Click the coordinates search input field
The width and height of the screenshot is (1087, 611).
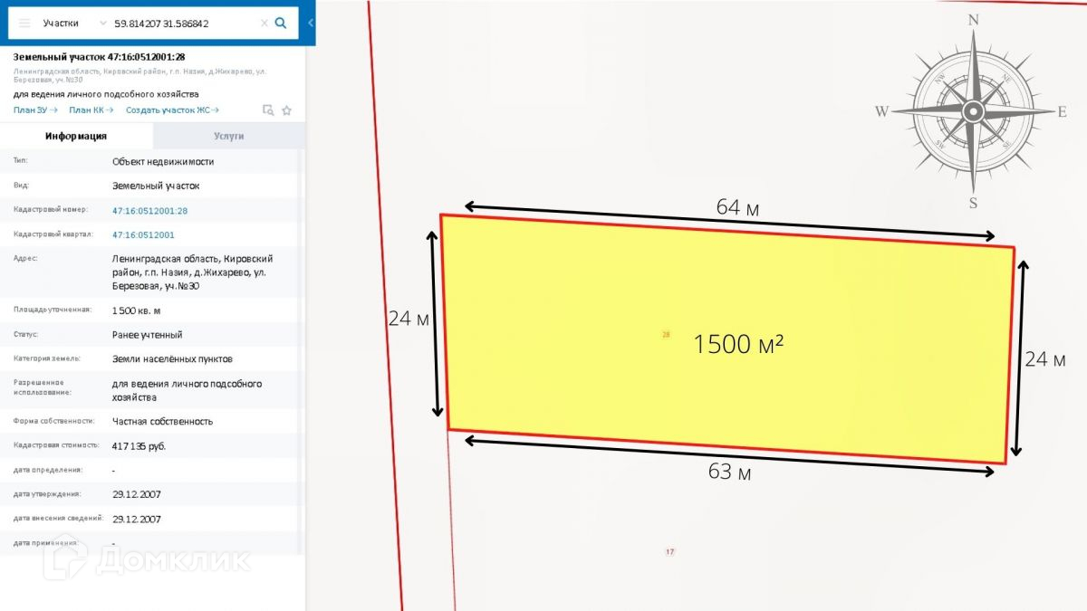point(186,24)
